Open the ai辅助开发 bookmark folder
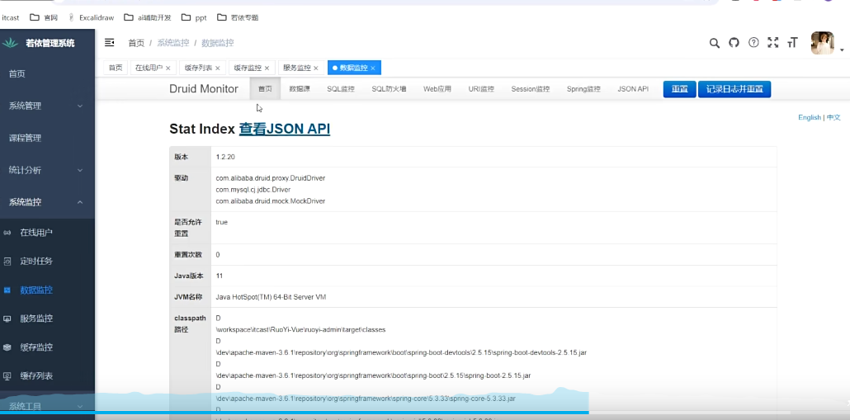 point(148,17)
